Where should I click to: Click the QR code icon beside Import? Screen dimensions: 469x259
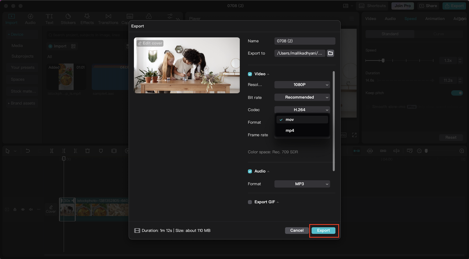point(73,46)
